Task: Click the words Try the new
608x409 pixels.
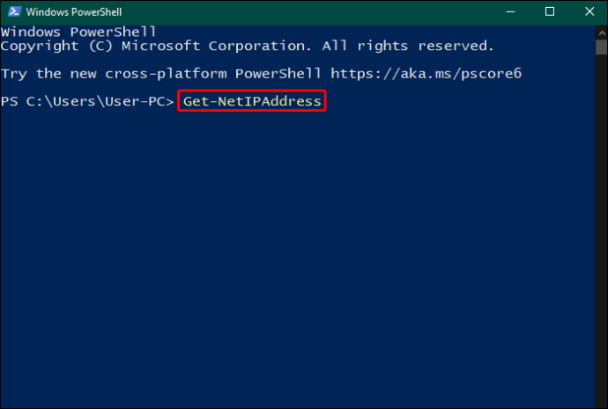Action: point(48,74)
